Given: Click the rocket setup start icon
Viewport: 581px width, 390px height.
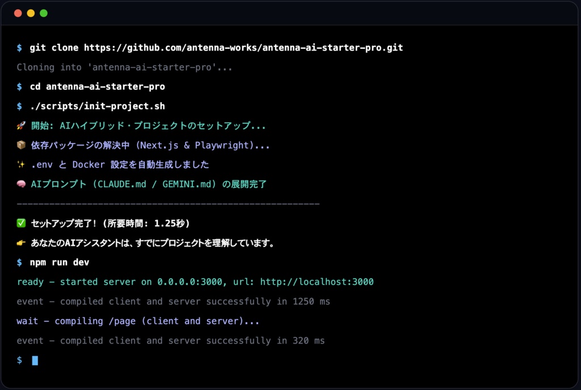Looking at the screenshot, I should [21, 125].
